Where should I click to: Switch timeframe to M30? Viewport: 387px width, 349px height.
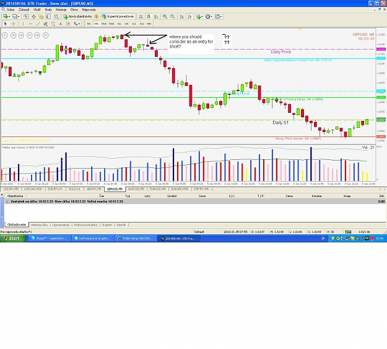click(111, 24)
